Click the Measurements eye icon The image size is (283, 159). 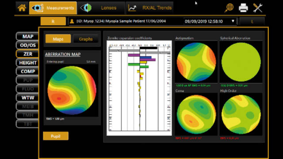click(x=37, y=8)
